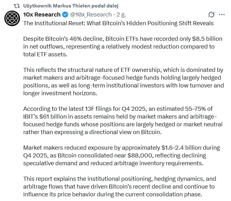Viewport: 231px width, 201px height.
Task: Click the headline "The Institutional Reset" line
Action: [118, 23]
